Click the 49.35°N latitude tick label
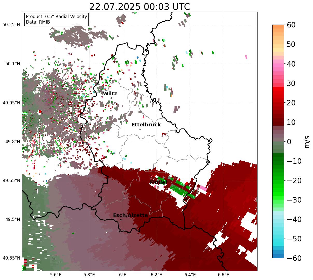The width and height of the screenshot is (313, 280). tap(11, 258)
